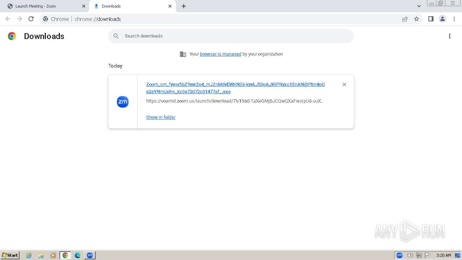The width and height of the screenshot is (462, 260).
Task: Open the downloaded Zoom .exe file link
Action: [x=235, y=88]
